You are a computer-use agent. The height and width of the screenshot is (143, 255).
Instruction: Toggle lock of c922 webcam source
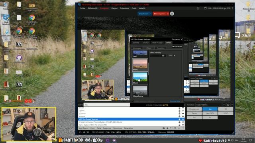point(179,119)
